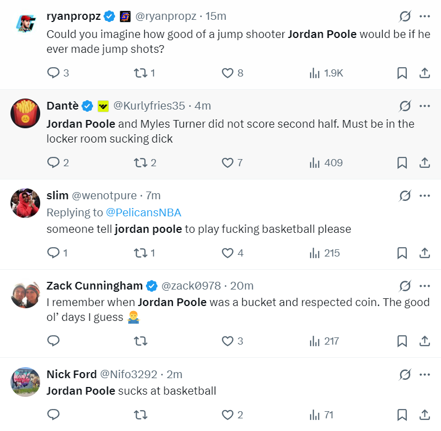441x431 pixels.
Task: Expand more options on Nick Ford's tweet
Action: coord(424,374)
